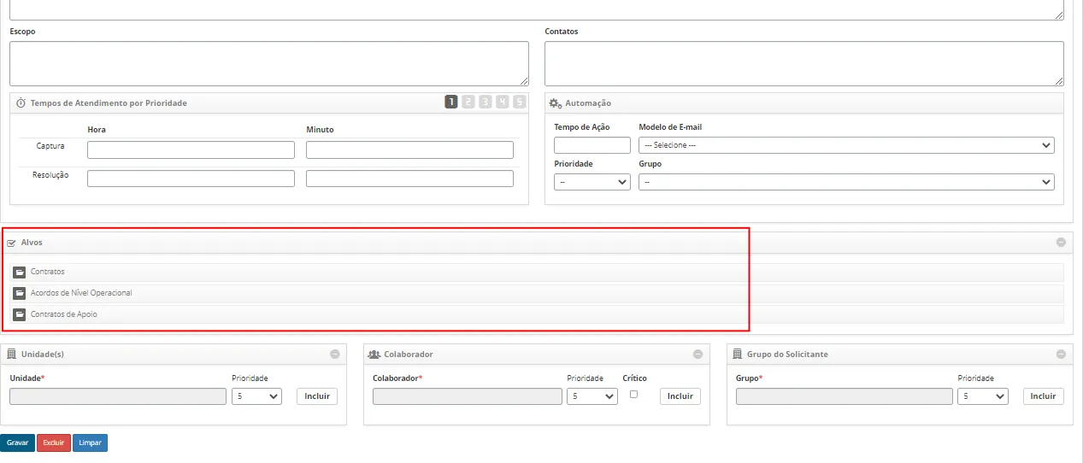Collapse the Colaborador panel
1083x463 pixels.
(x=697, y=355)
